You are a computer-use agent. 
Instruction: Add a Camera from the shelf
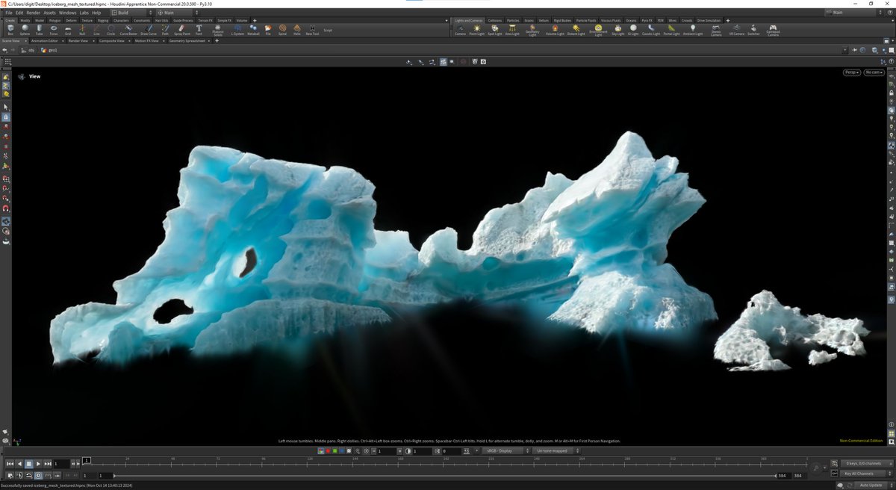460,30
